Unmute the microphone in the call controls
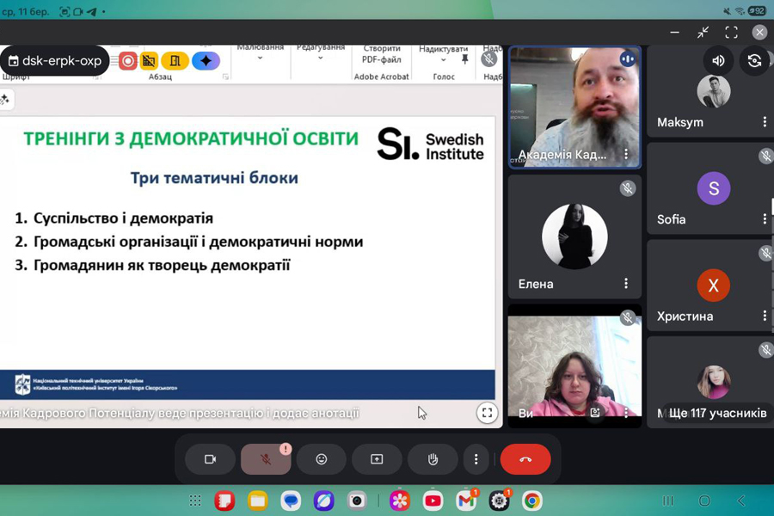The height and width of the screenshot is (516, 774). coord(266,459)
